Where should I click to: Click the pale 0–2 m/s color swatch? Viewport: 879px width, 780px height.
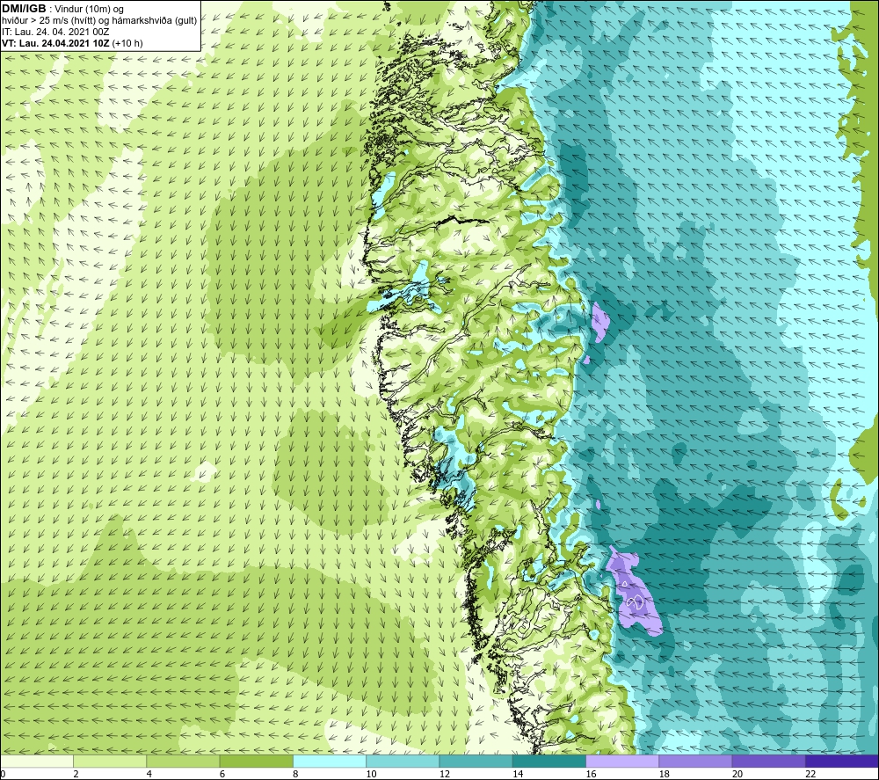click(37, 762)
